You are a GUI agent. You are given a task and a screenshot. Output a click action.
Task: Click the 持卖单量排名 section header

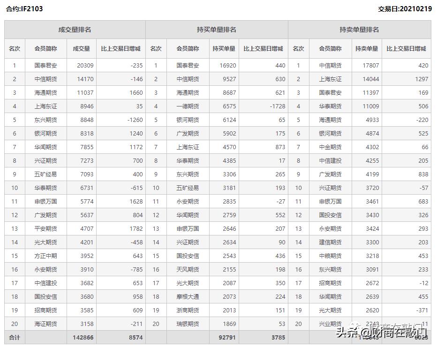coord(360,29)
